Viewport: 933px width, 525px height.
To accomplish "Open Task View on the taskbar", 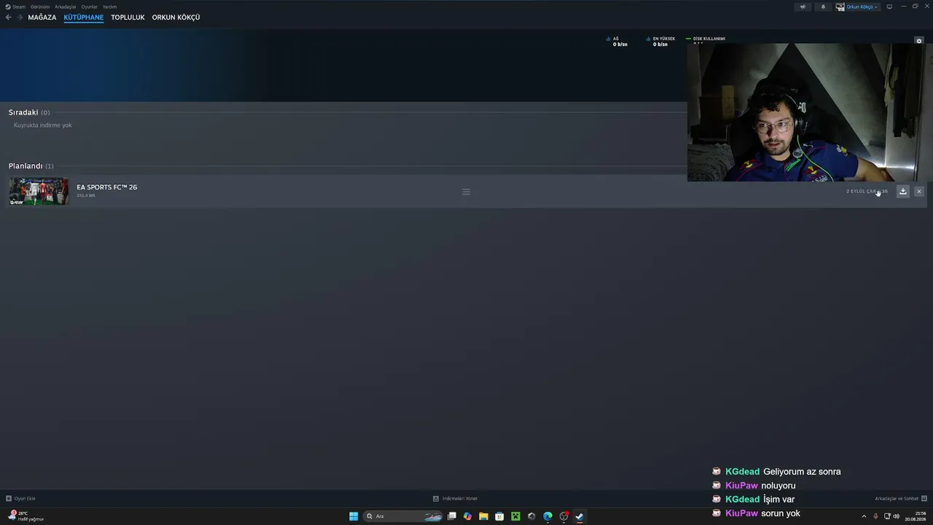I will click(x=452, y=516).
